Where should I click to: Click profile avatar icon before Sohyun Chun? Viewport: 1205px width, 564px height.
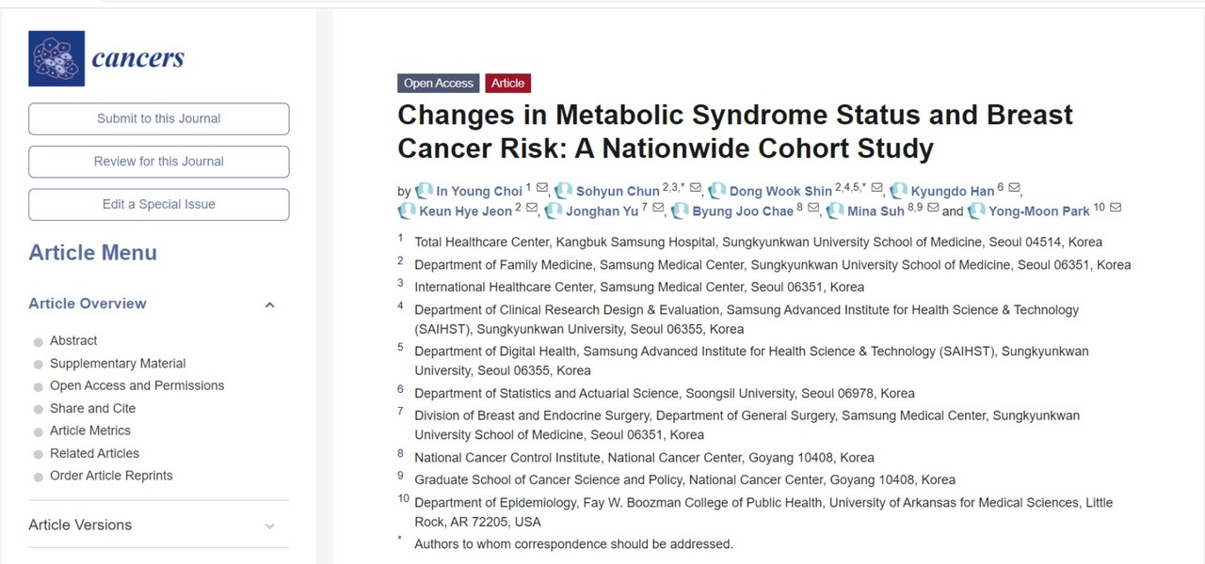coord(564,191)
